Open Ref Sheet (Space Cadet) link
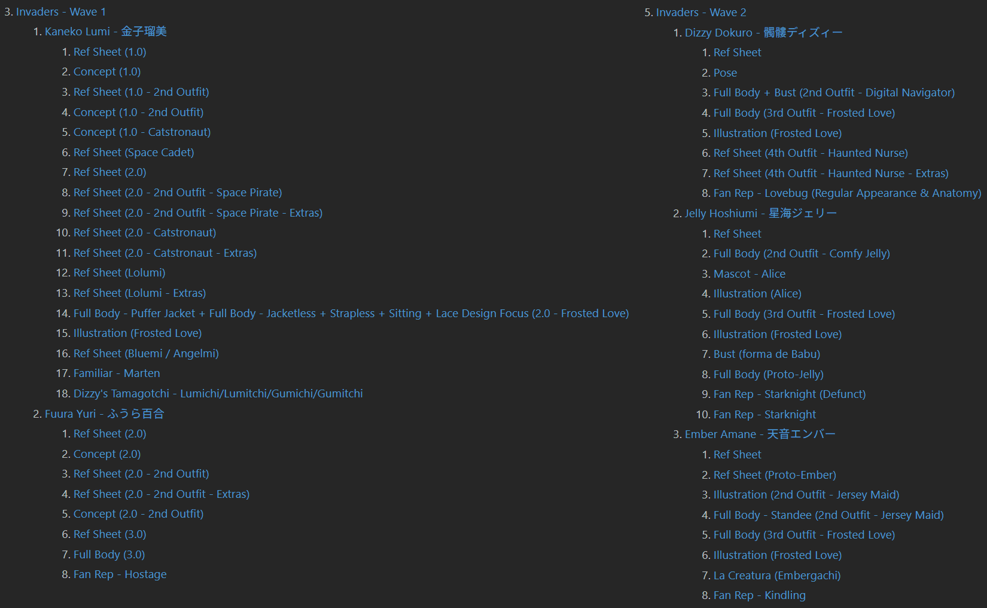Image resolution: width=987 pixels, height=608 pixels. click(133, 152)
